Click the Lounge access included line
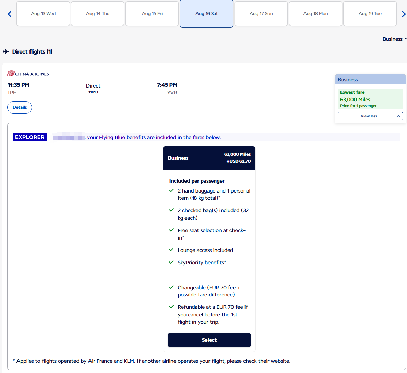The image size is (407, 373). tap(205, 250)
